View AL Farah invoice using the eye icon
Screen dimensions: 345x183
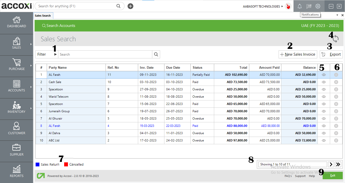[324, 75]
